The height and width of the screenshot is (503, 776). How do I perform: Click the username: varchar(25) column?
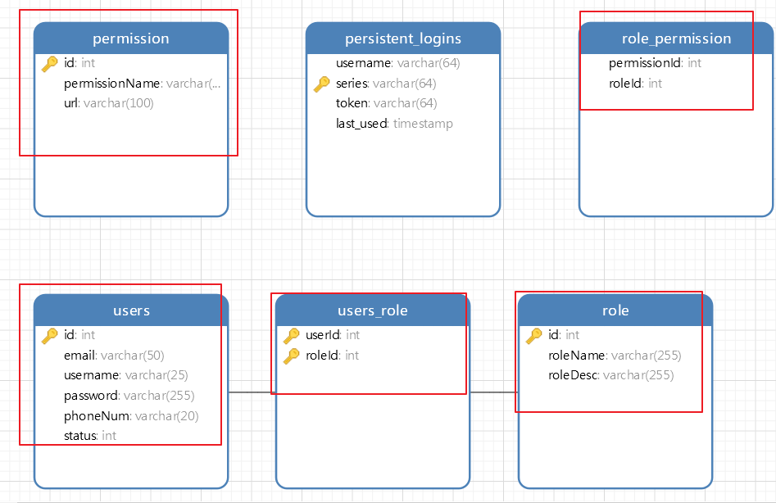point(125,375)
